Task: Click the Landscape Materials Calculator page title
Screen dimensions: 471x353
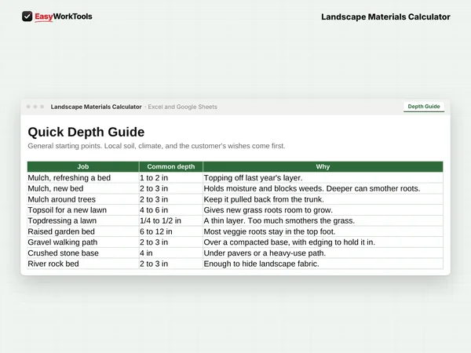Action: pos(385,16)
